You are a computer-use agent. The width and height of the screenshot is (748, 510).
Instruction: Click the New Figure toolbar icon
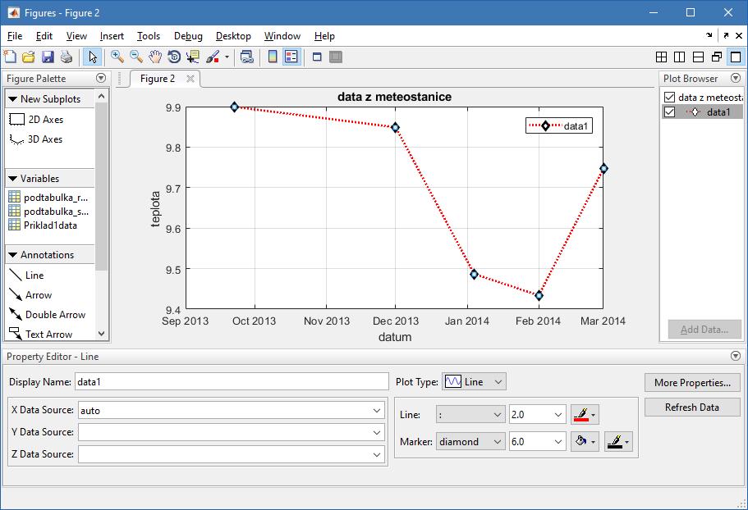10,57
